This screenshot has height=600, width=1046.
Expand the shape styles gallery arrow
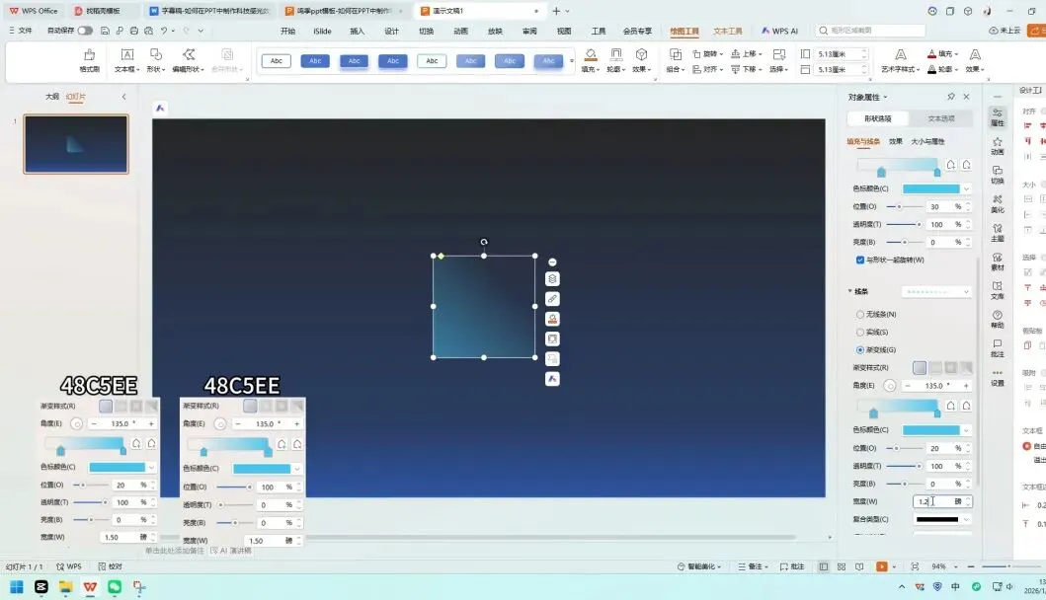pyautogui.click(x=572, y=60)
